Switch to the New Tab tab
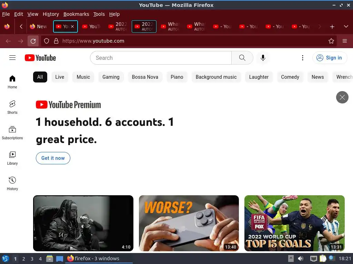The height and width of the screenshot is (264, 353). coord(39,26)
